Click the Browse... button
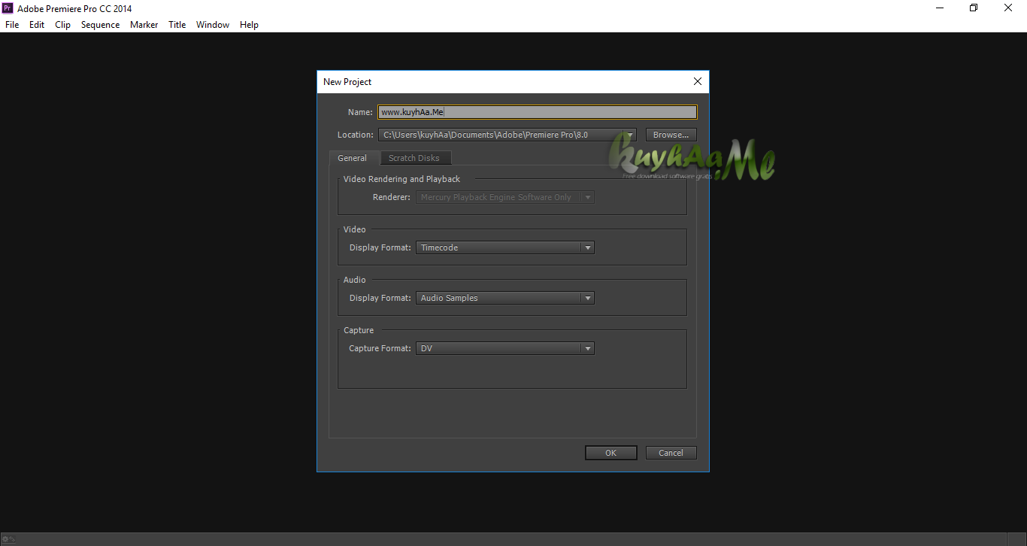Screen dimensions: 1027x546 tap(671, 135)
